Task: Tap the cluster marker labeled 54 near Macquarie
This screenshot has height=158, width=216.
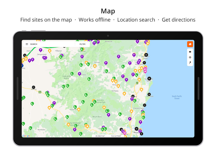Action: (x=136, y=129)
